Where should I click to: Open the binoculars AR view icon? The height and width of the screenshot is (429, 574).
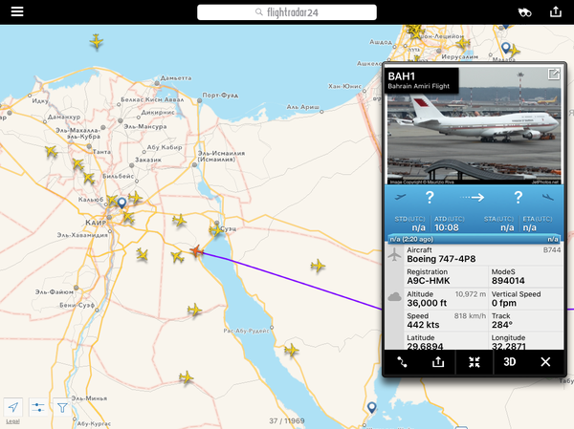click(x=524, y=12)
